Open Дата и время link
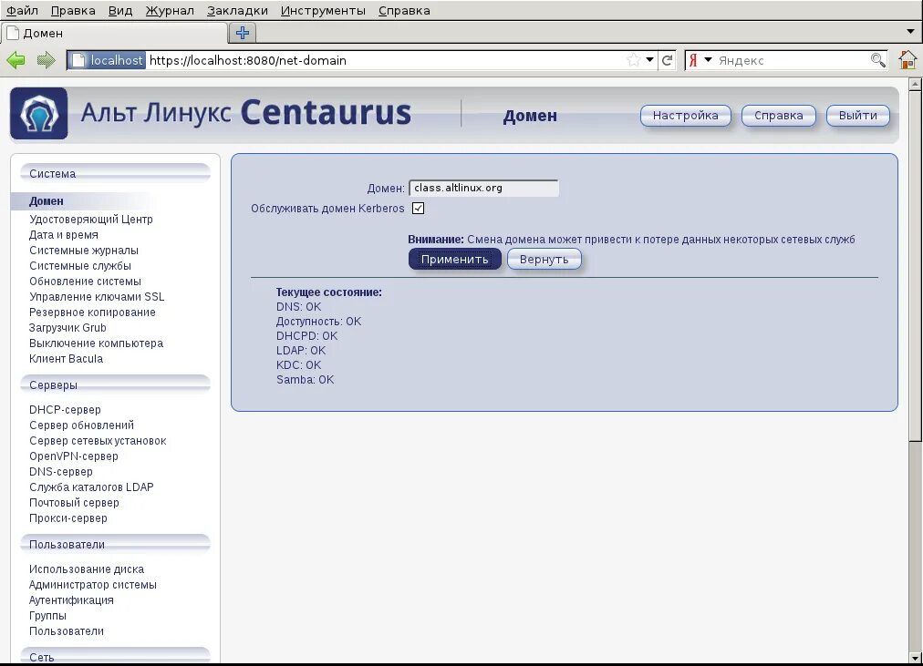The image size is (923, 666). pos(64,234)
